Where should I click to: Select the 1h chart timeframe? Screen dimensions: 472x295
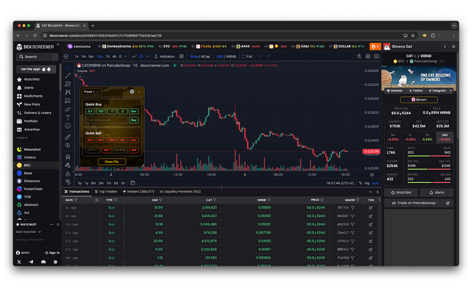pyautogui.click(x=108, y=56)
